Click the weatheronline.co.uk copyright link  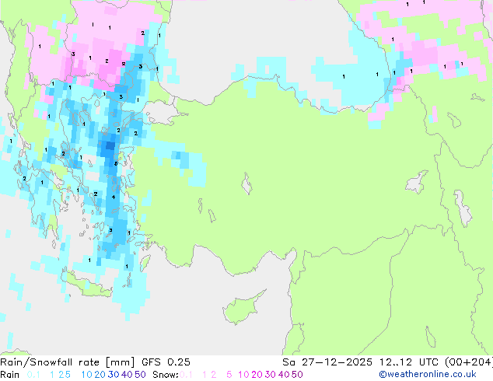click(428, 375)
